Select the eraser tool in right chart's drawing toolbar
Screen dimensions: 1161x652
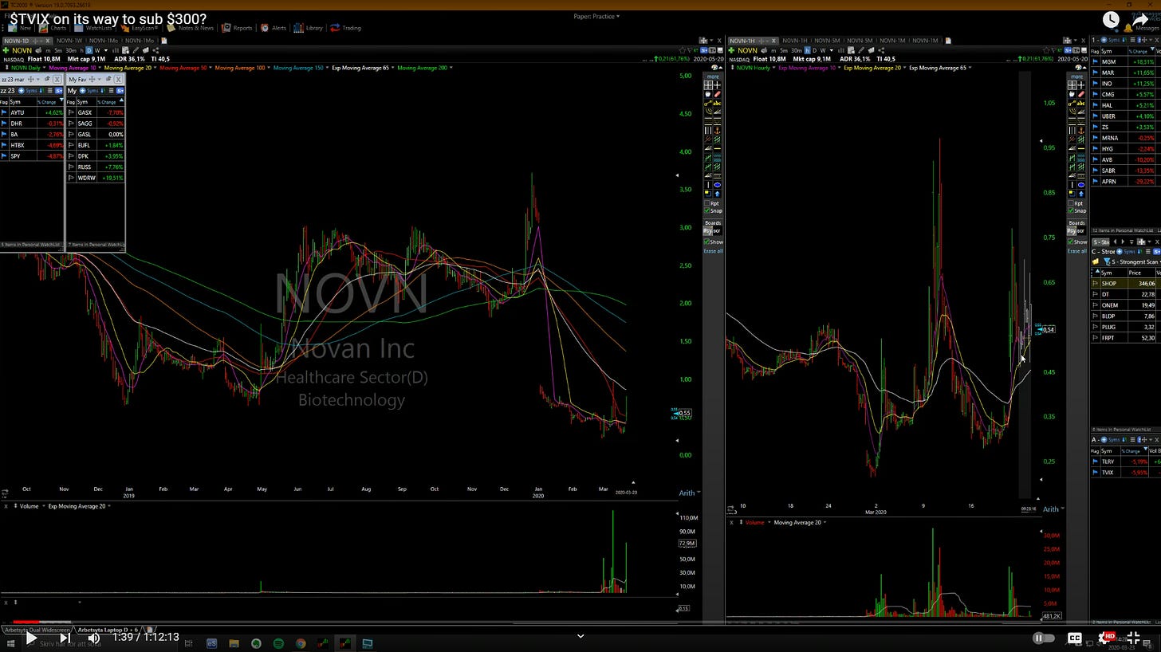tap(1081, 94)
